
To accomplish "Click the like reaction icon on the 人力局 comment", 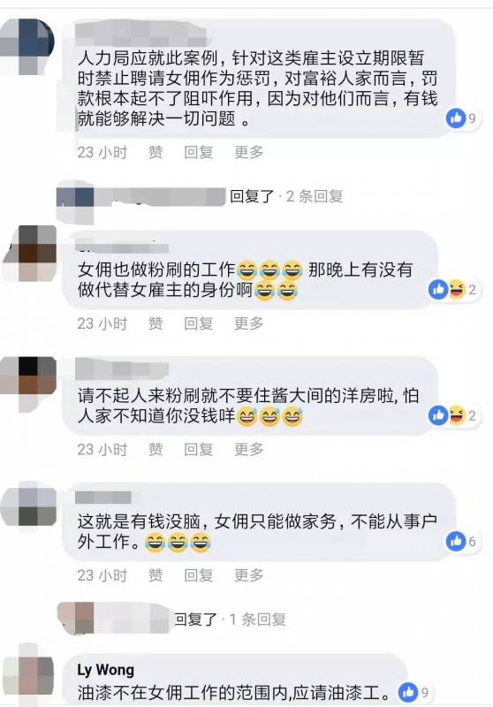I will click(x=456, y=118).
